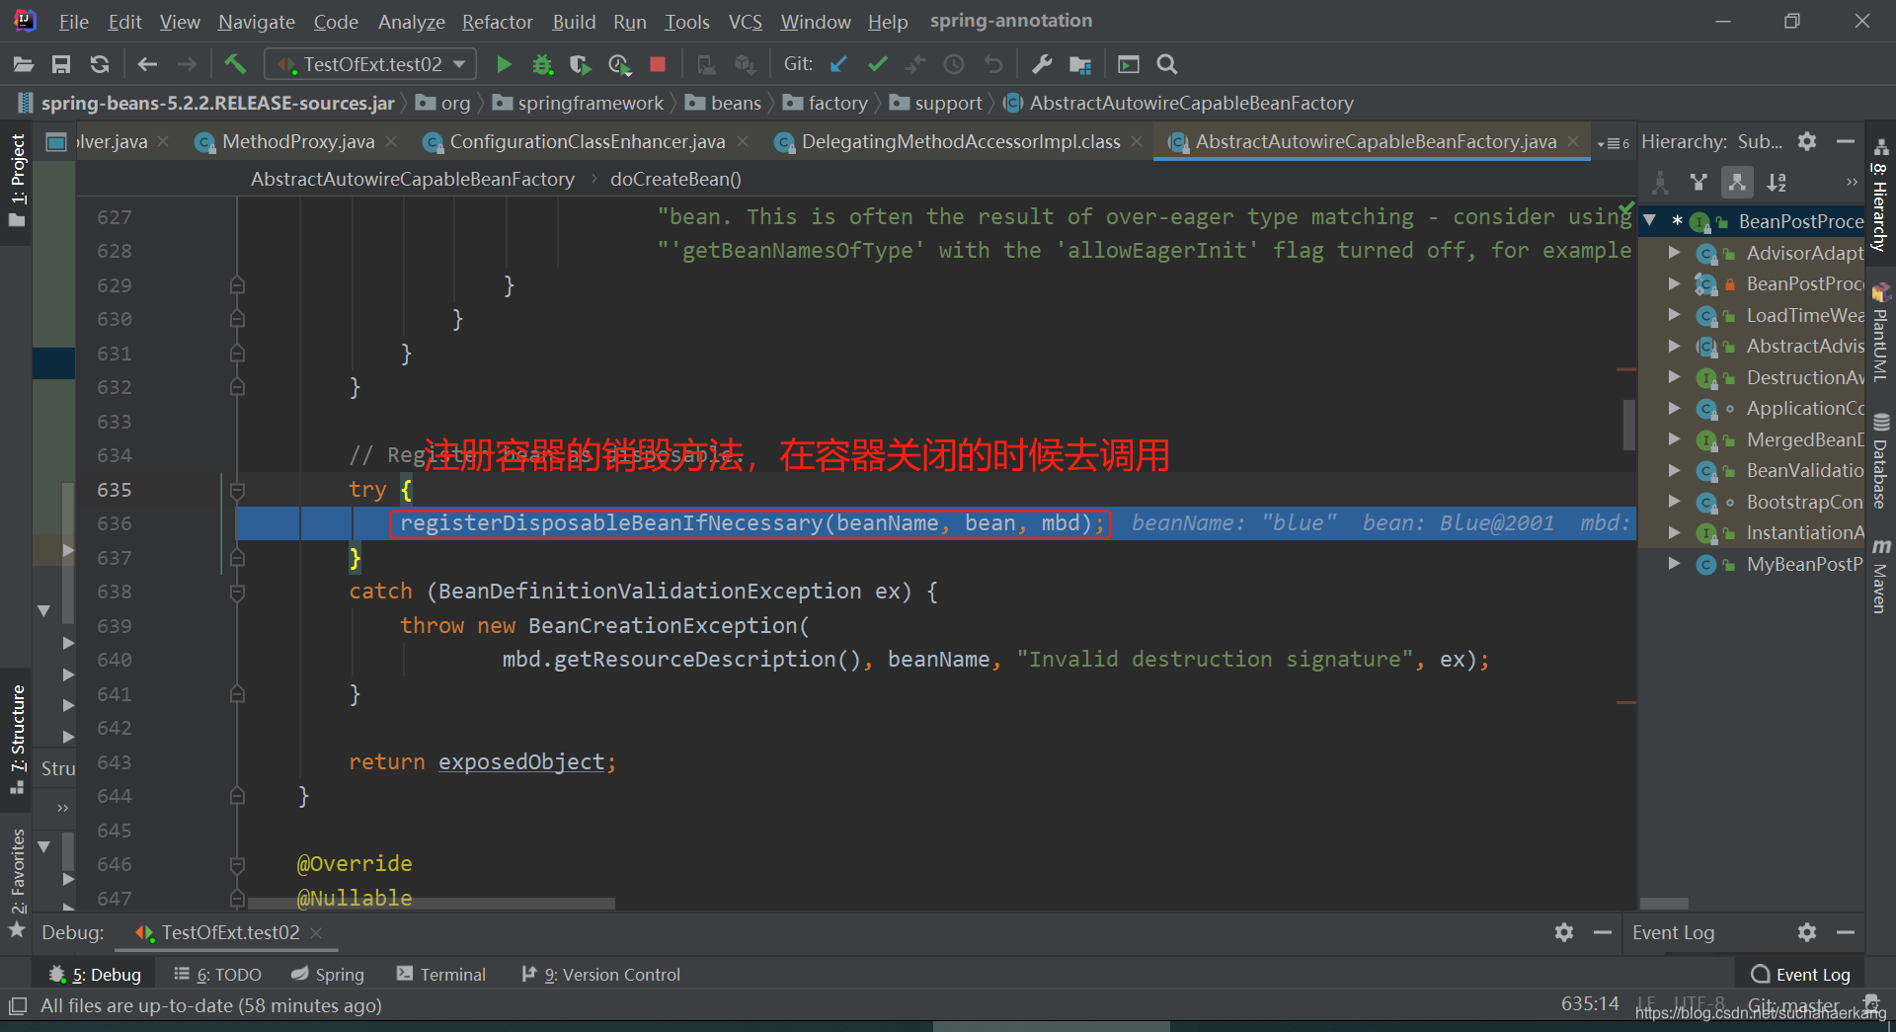
Task: Switch to the DelegatingMethodAccessorImpl.class tab
Action: pos(960,142)
